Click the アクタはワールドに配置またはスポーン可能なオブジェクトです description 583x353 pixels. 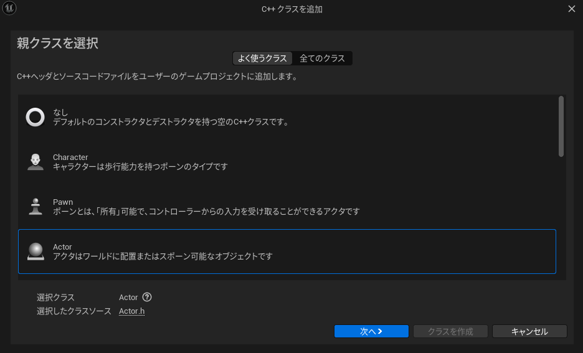[163, 256]
